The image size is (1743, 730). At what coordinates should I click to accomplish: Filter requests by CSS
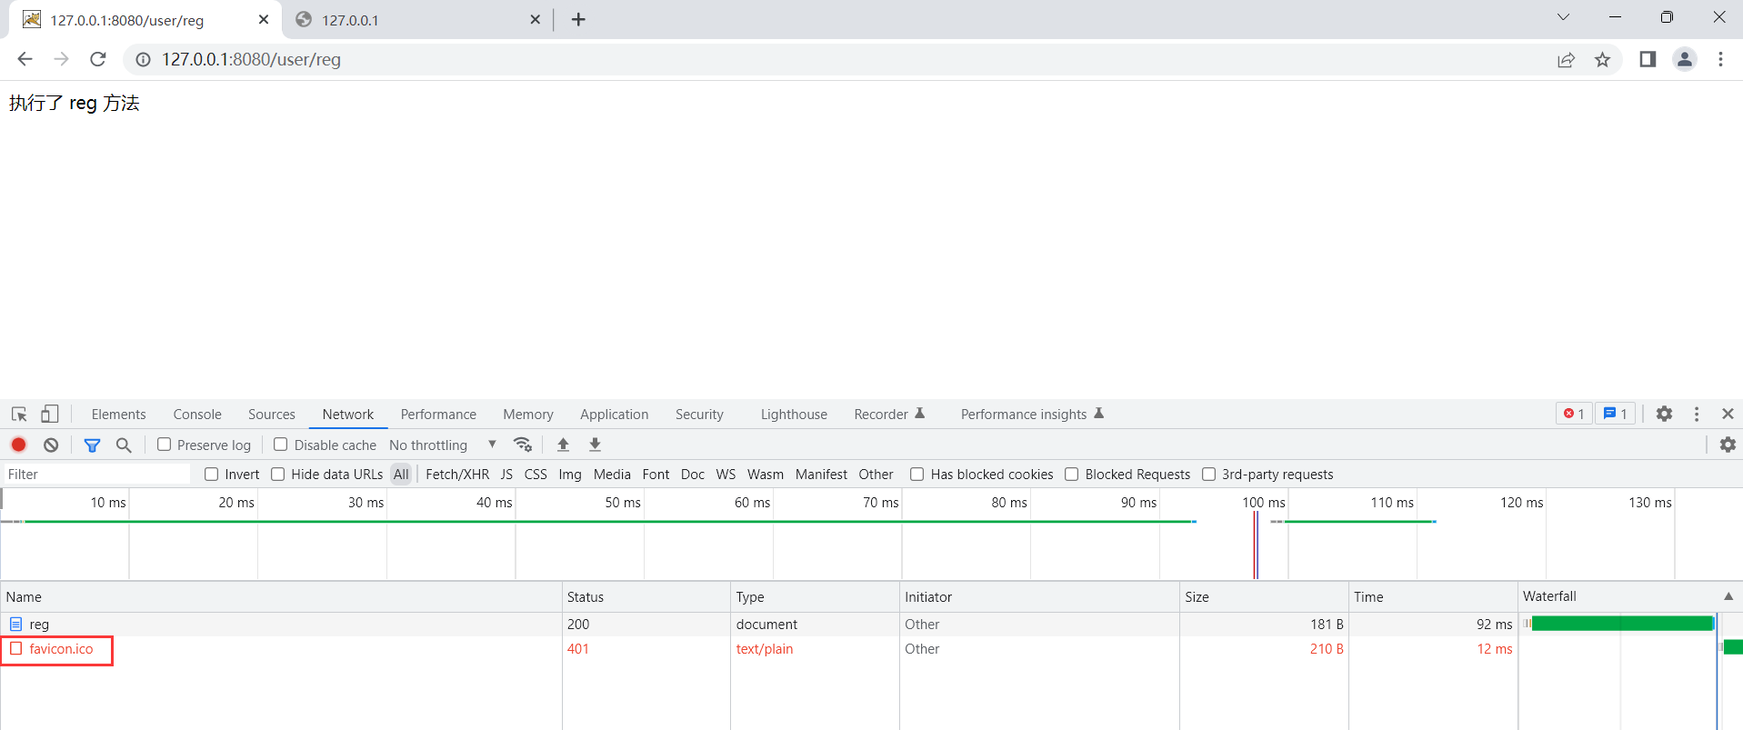(536, 475)
